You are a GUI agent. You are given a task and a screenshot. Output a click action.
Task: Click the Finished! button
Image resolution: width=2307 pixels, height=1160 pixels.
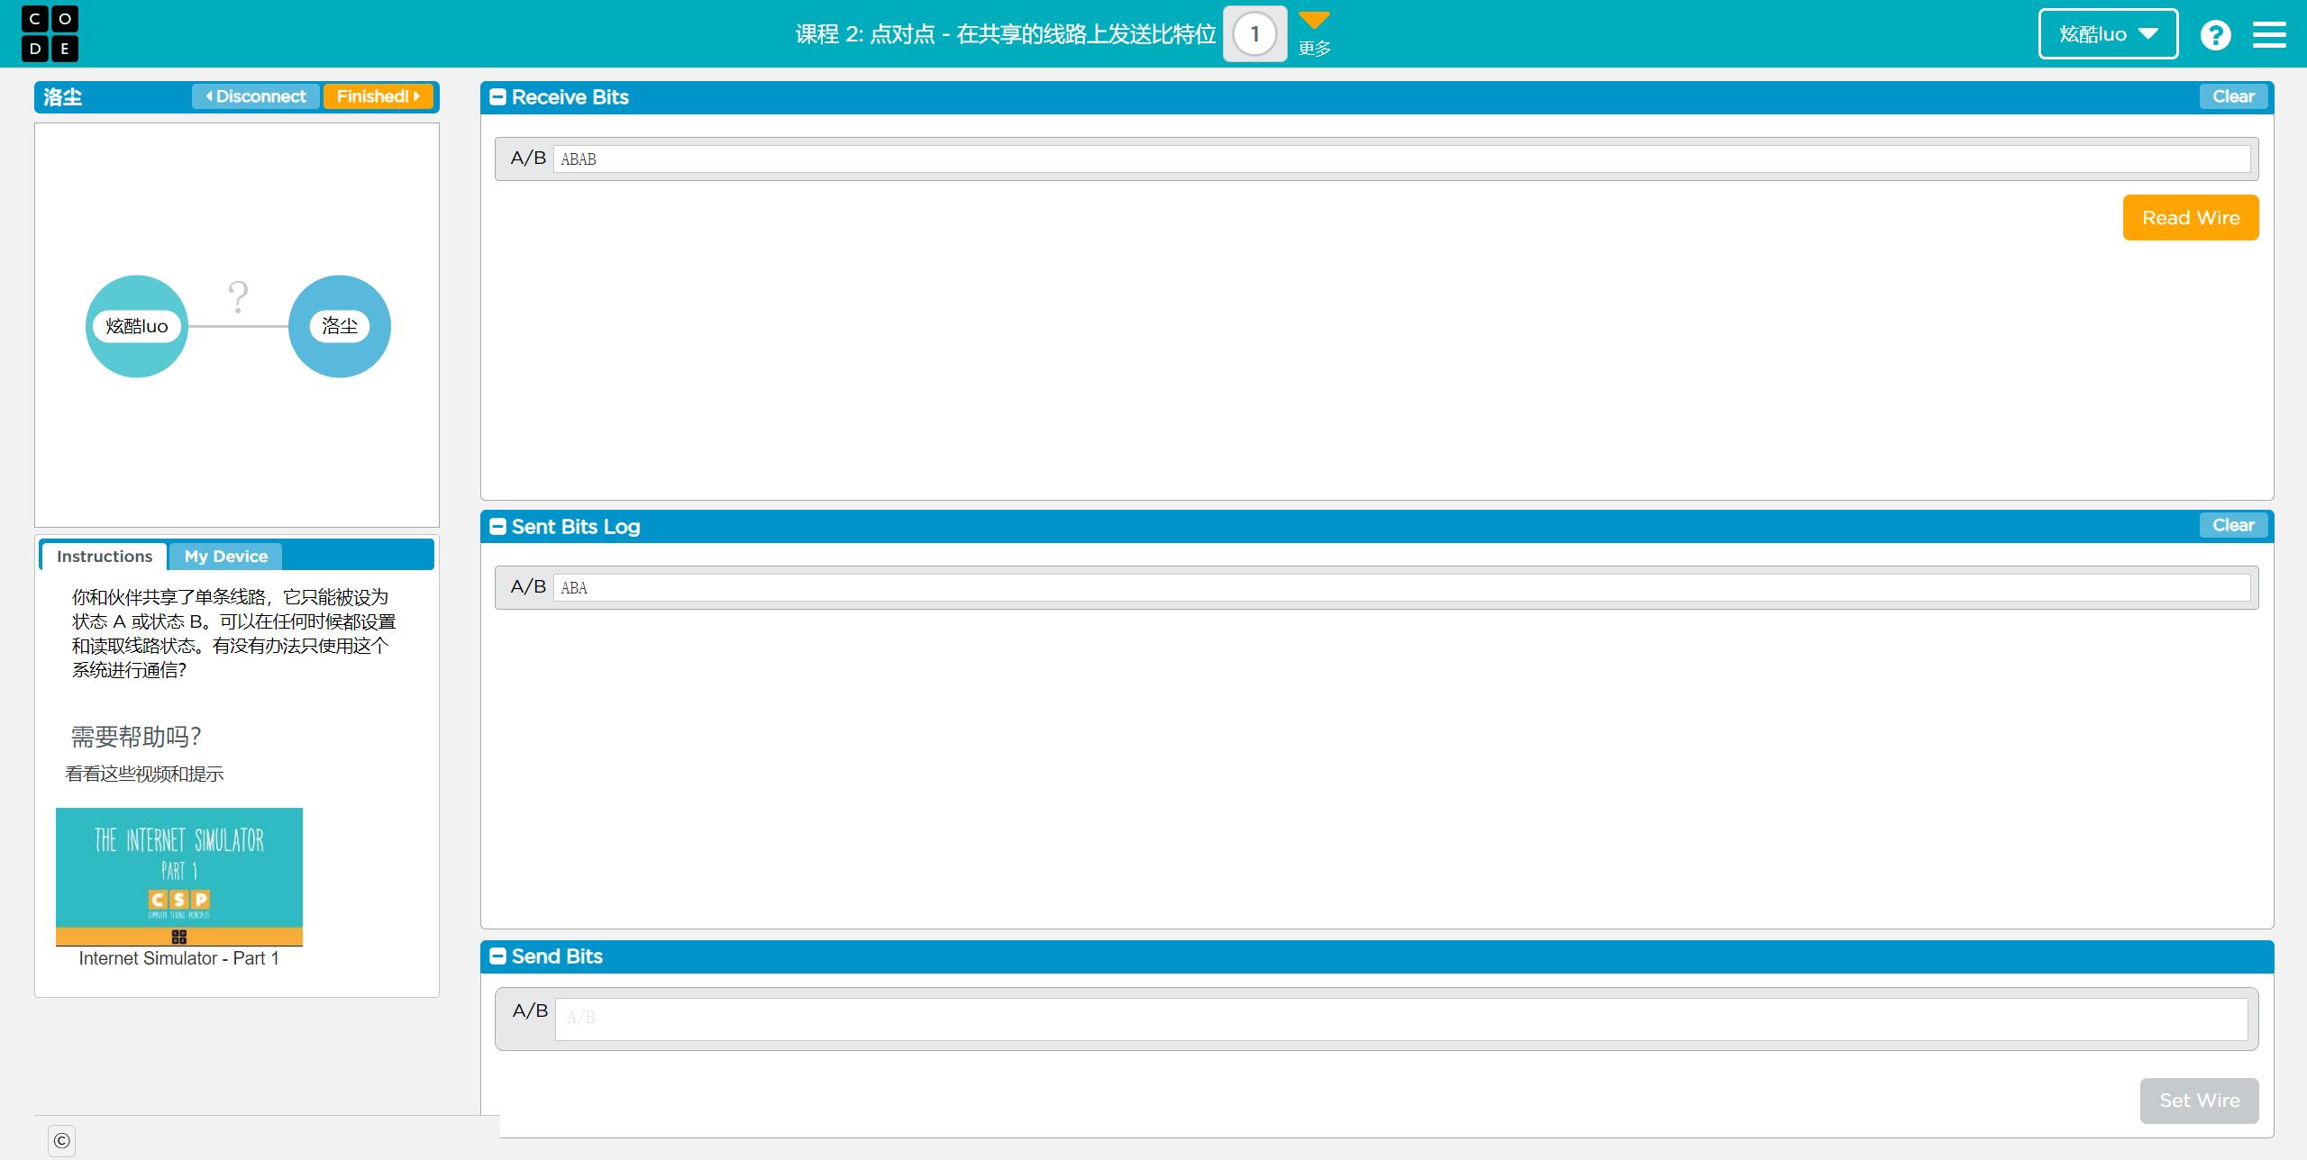(378, 96)
